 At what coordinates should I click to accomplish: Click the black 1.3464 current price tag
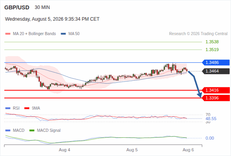pos(216,71)
